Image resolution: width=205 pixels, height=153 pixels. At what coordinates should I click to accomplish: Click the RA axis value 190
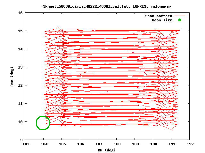[154, 144]
